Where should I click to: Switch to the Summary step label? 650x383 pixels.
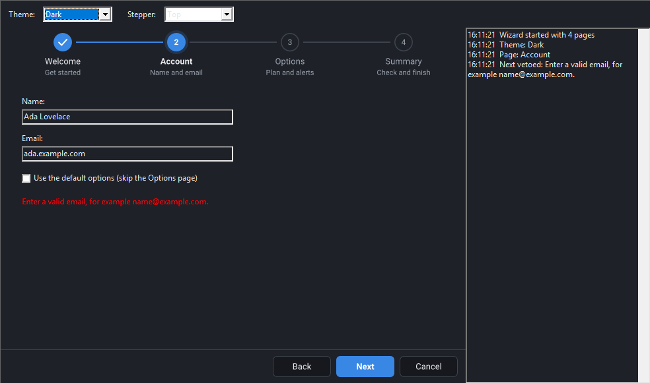(x=404, y=61)
